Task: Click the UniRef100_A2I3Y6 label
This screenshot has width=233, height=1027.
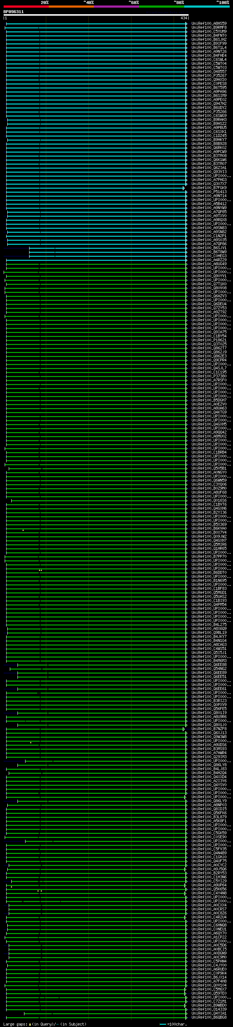Action: pos(209,781)
